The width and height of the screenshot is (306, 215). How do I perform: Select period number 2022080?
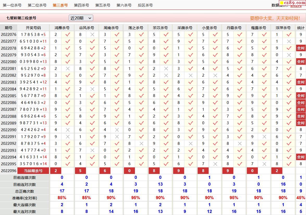[x=9, y=62]
